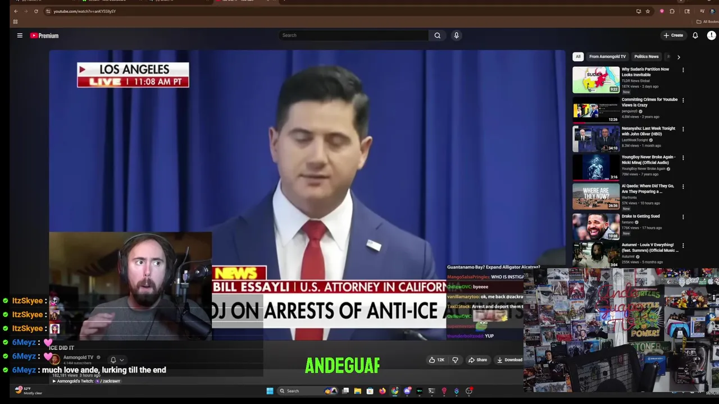
Task: Click the YouTube search text field
Action: click(x=354, y=35)
